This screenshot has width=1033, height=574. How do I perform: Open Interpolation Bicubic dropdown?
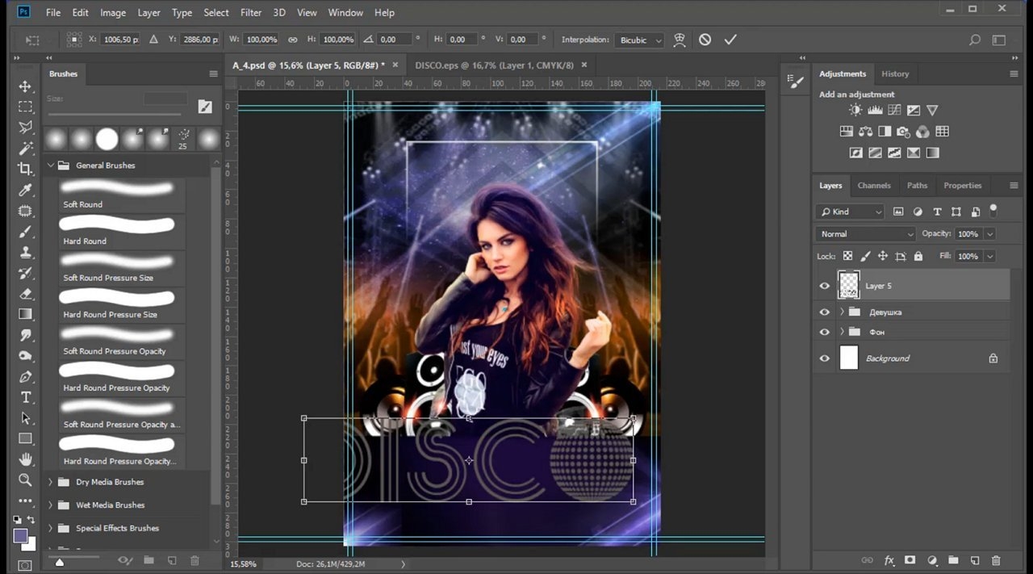639,40
